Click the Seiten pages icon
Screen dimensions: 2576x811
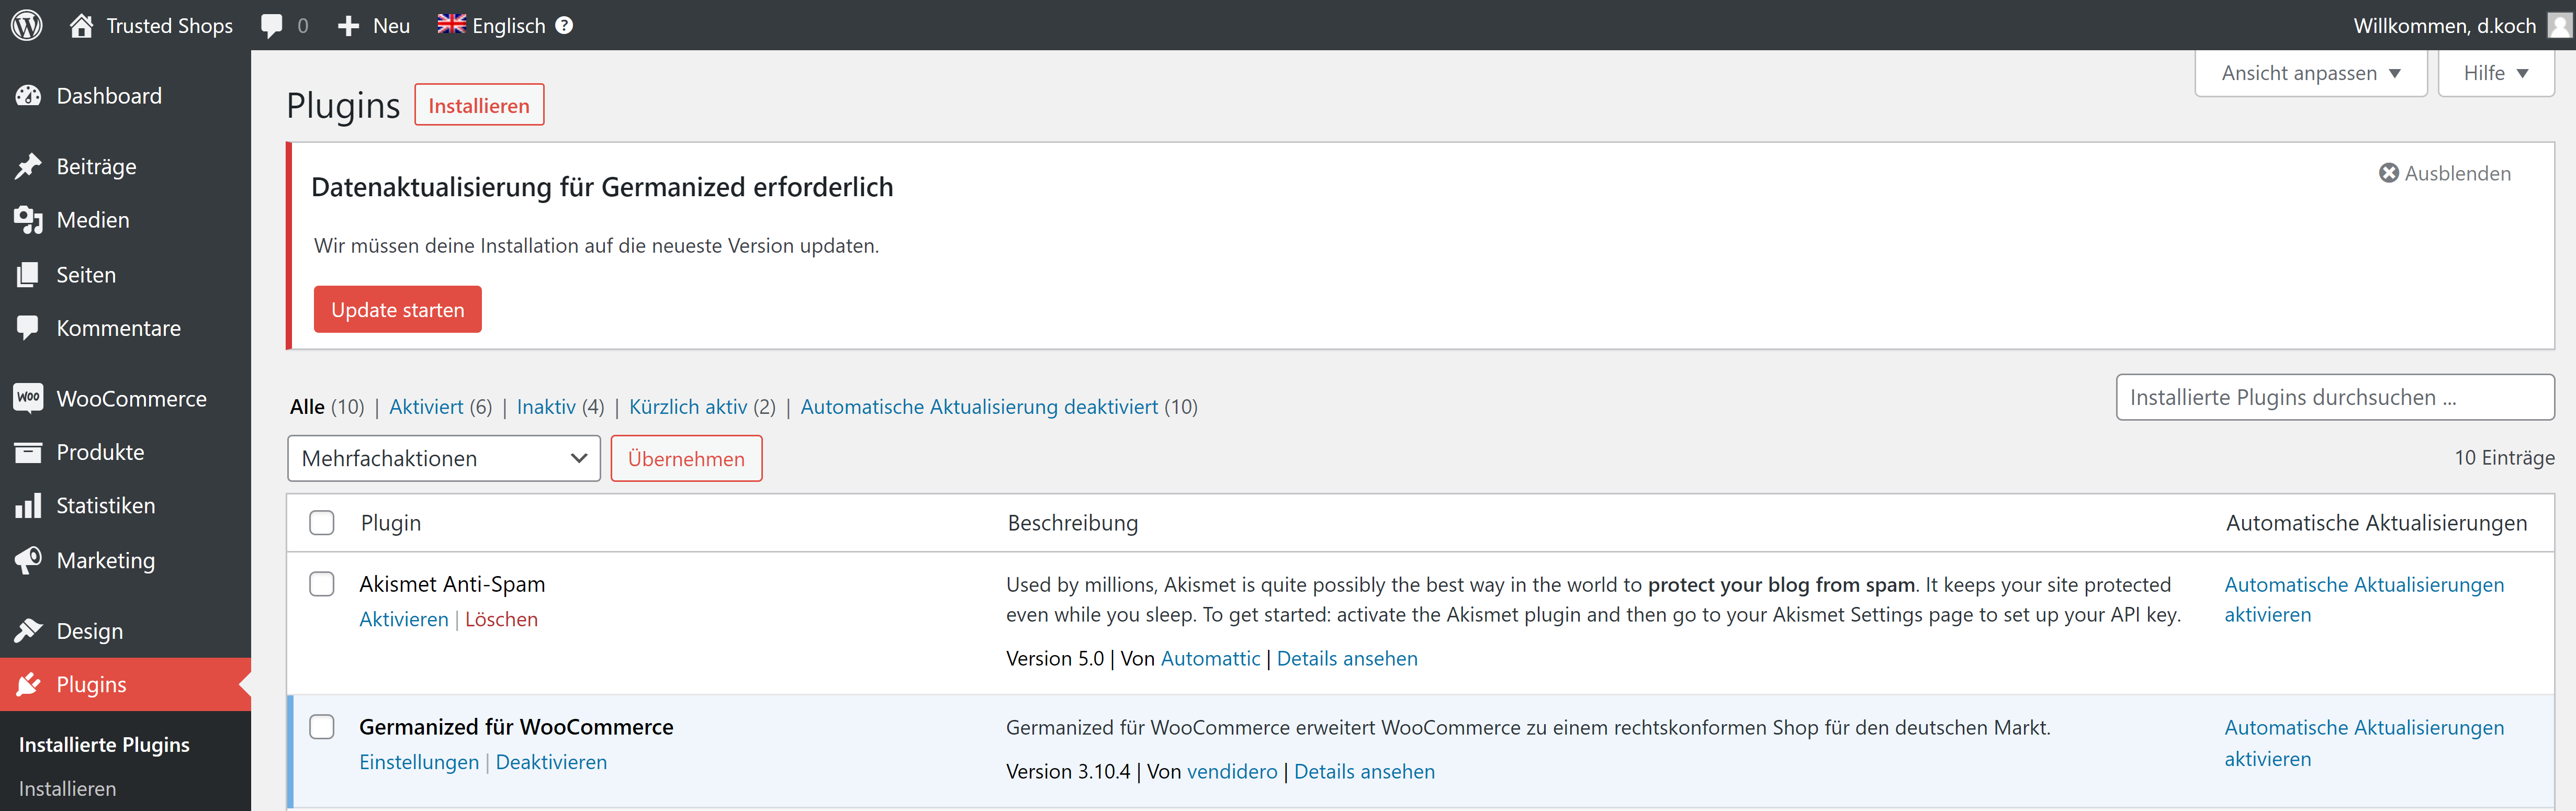(28, 274)
